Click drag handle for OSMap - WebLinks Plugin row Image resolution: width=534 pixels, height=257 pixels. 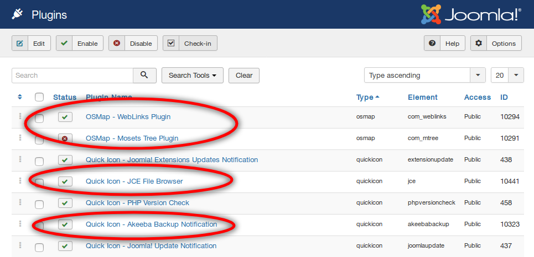coord(20,116)
